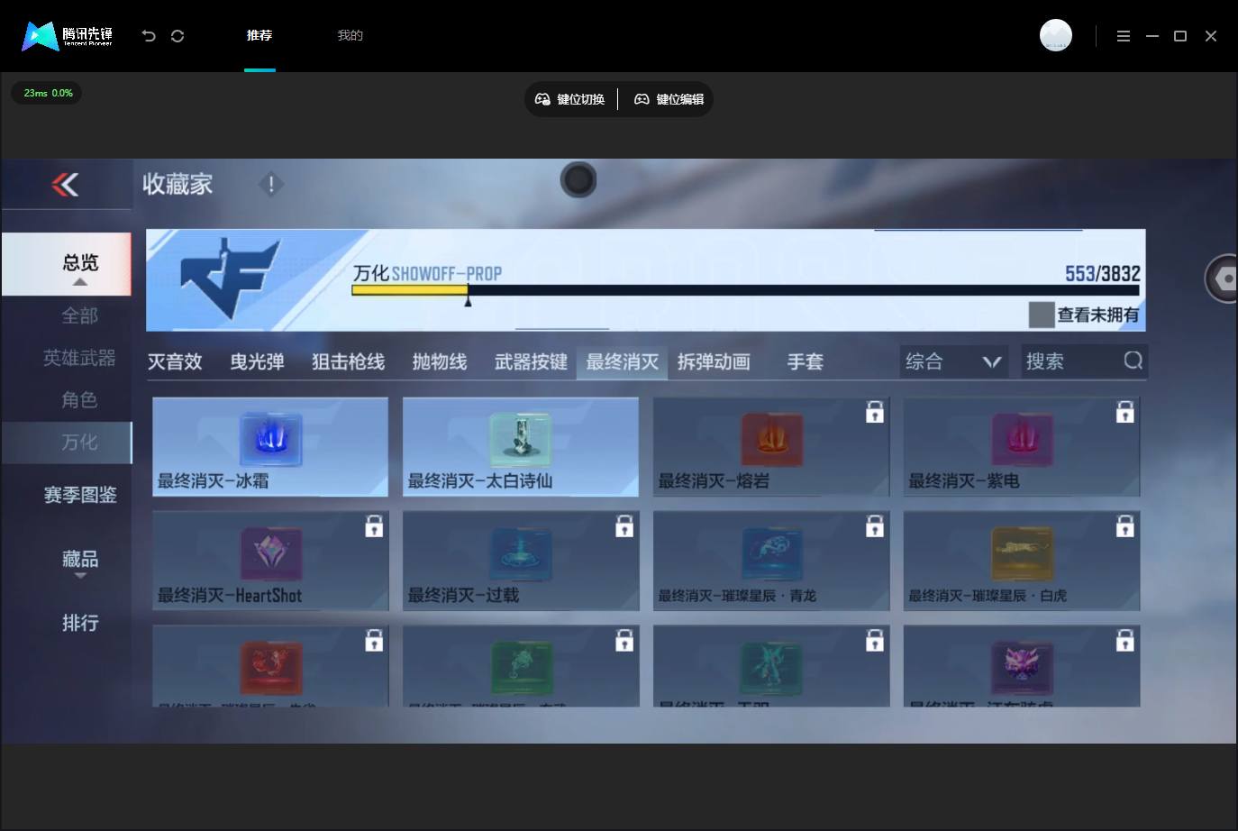Switch to the 我的 tab
The image size is (1238, 831).
coord(350,36)
